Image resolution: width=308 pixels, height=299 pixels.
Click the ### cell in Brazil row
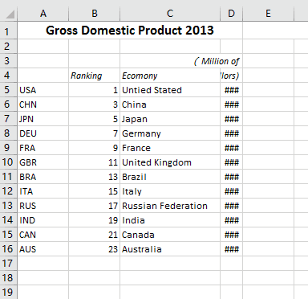[231, 177]
